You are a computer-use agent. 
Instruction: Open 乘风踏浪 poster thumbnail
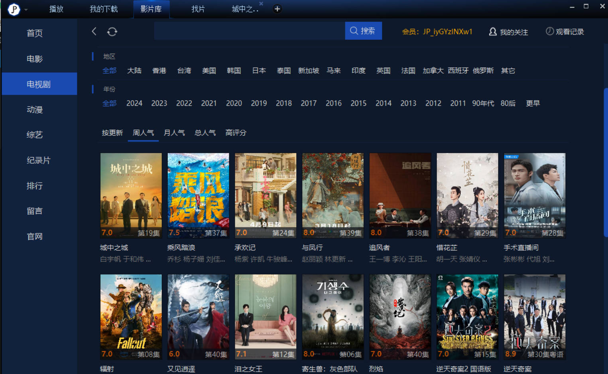click(199, 195)
